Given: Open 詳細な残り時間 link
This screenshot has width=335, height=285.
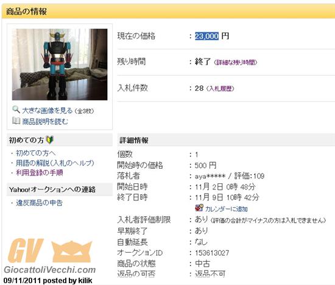Looking at the screenshot, I should pyautogui.click(x=236, y=62).
